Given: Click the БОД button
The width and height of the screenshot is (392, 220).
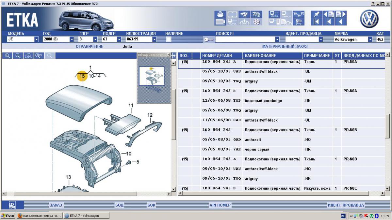Looking at the screenshot, I should point(119,205).
